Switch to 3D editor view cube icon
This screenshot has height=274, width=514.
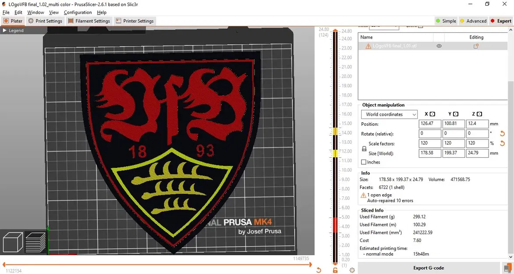tap(12, 242)
